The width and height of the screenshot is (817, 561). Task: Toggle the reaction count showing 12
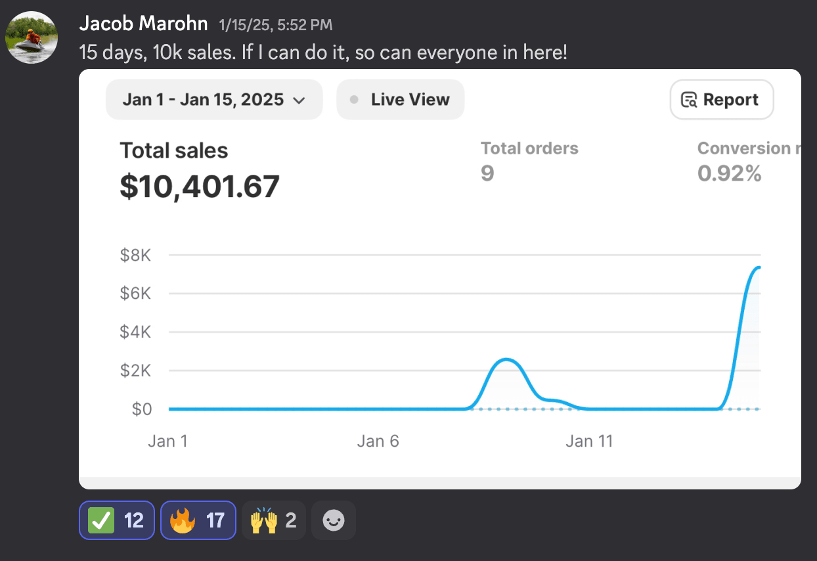(x=134, y=521)
